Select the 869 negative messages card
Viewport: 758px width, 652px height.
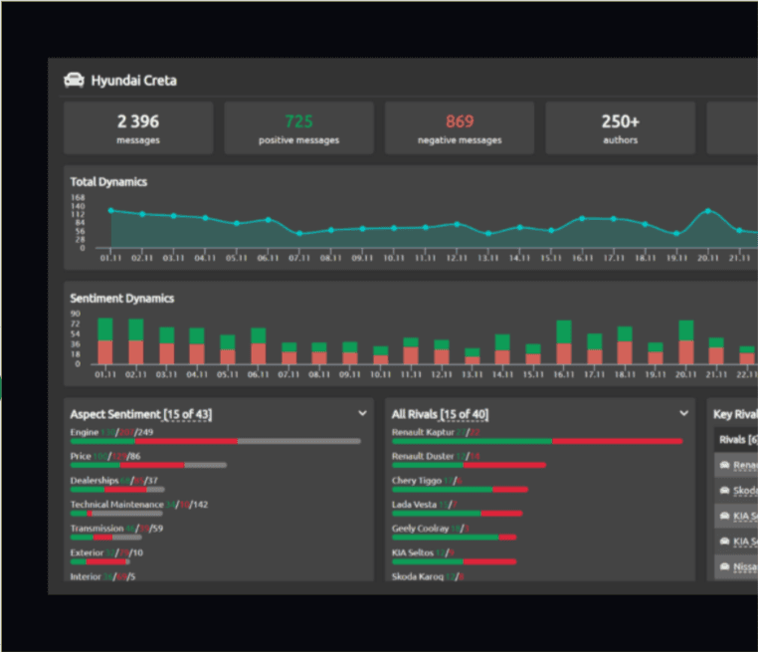point(460,128)
